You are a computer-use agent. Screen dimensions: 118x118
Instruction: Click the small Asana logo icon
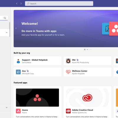click(18, 111)
